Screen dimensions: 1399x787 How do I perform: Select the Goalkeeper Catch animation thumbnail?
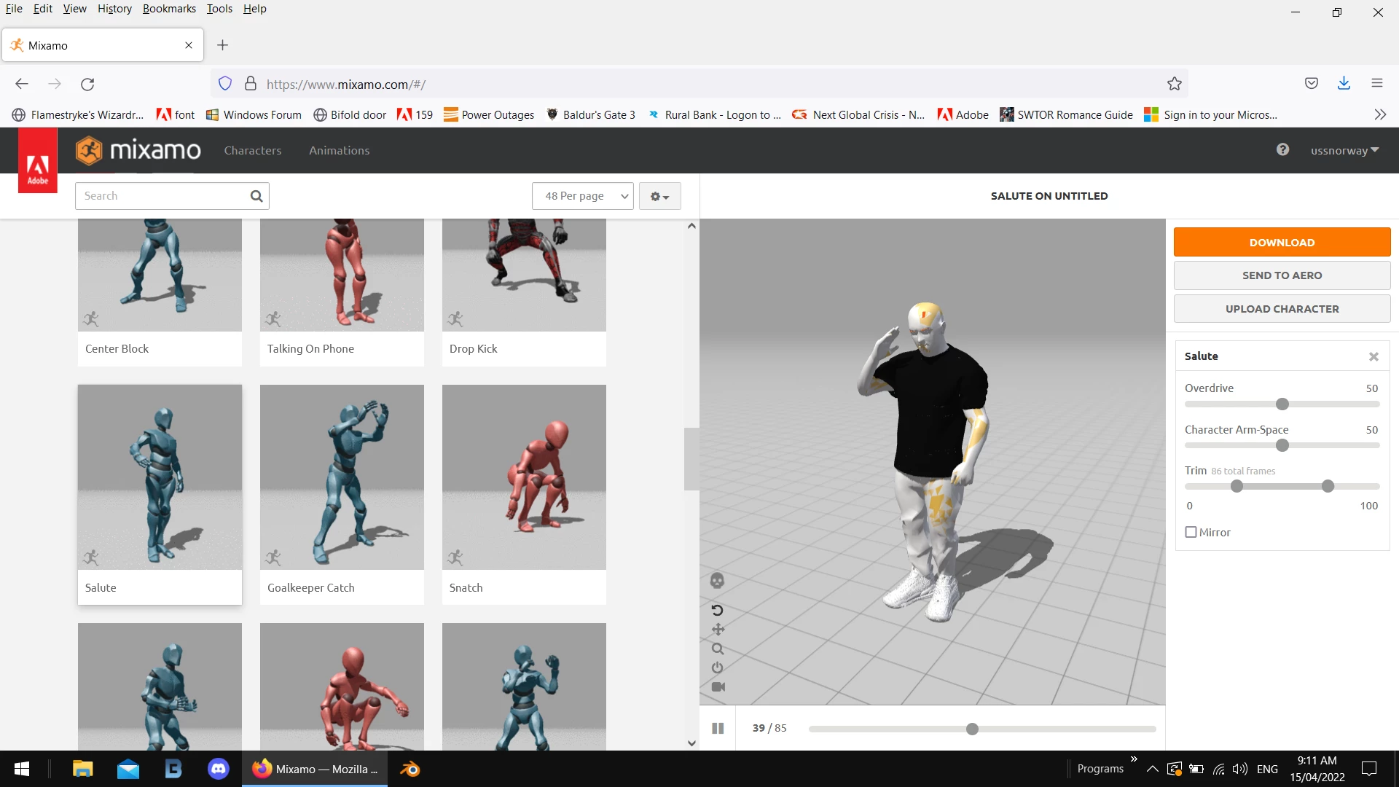click(x=342, y=477)
